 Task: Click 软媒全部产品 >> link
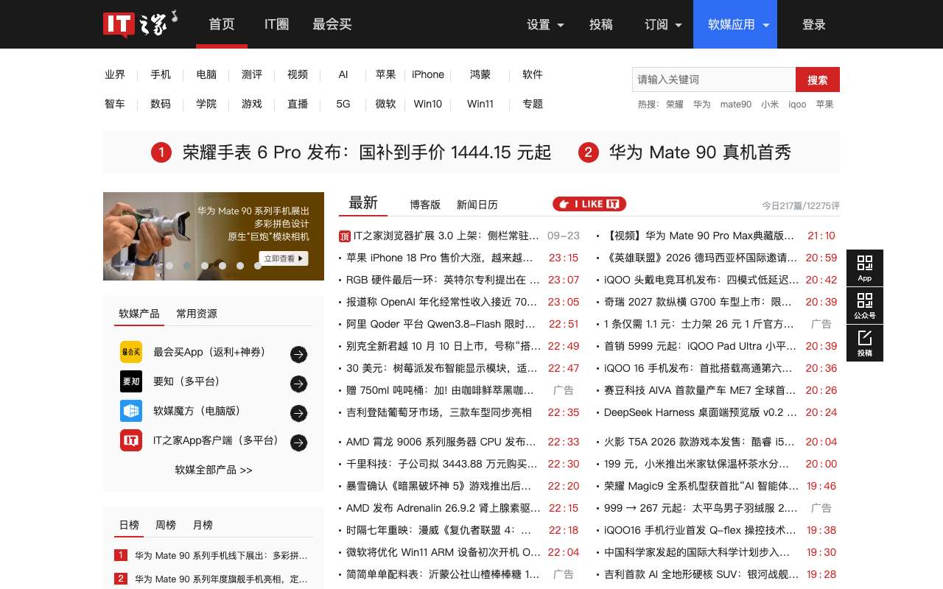tap(214, 470)
